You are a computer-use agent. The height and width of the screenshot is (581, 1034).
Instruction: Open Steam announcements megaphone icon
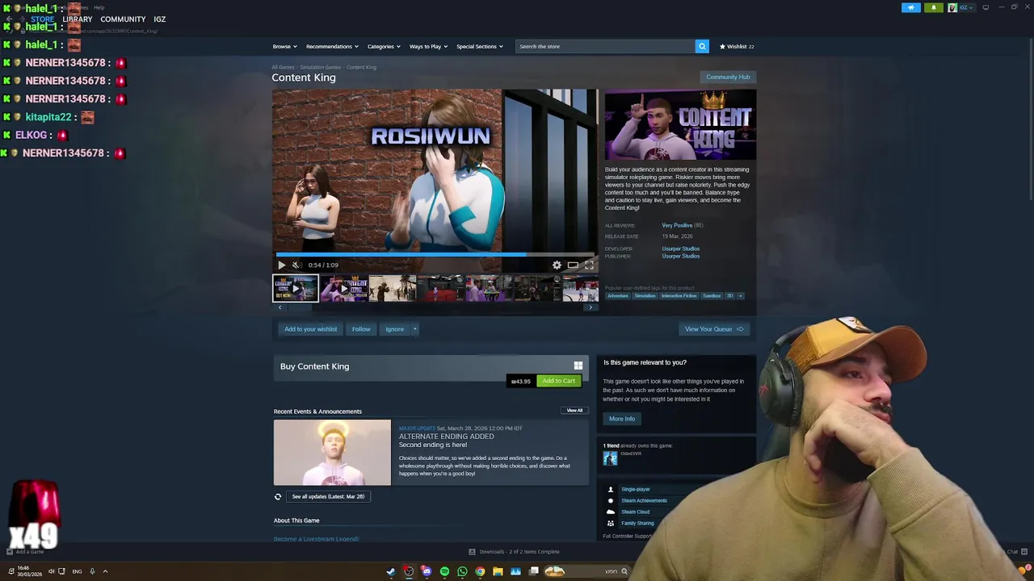(911, 7)
